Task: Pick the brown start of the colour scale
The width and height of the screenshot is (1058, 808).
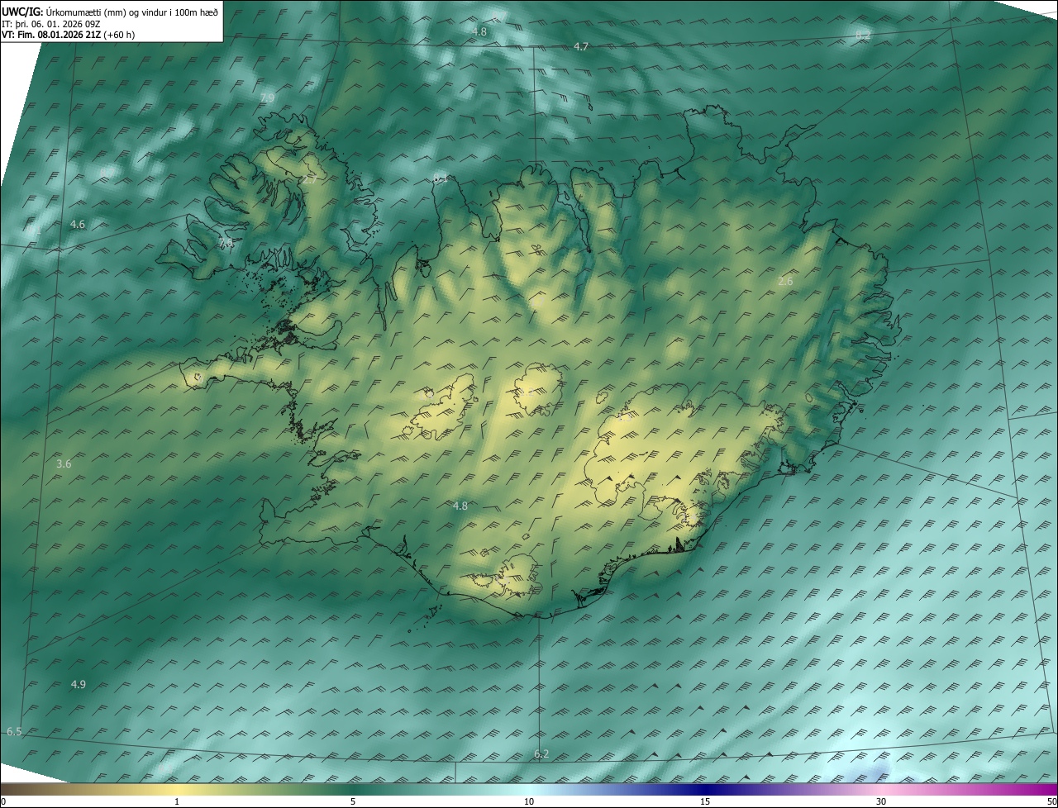Action: click(12, 790)
